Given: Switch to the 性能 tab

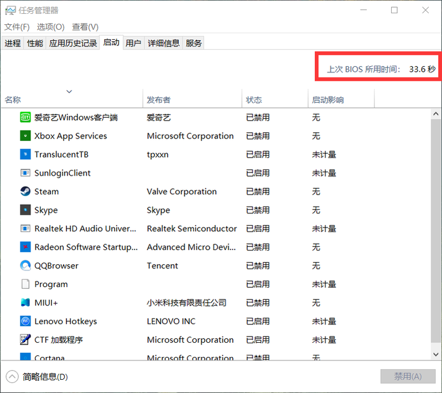Looking at the screenshot, I should (35, 43).
